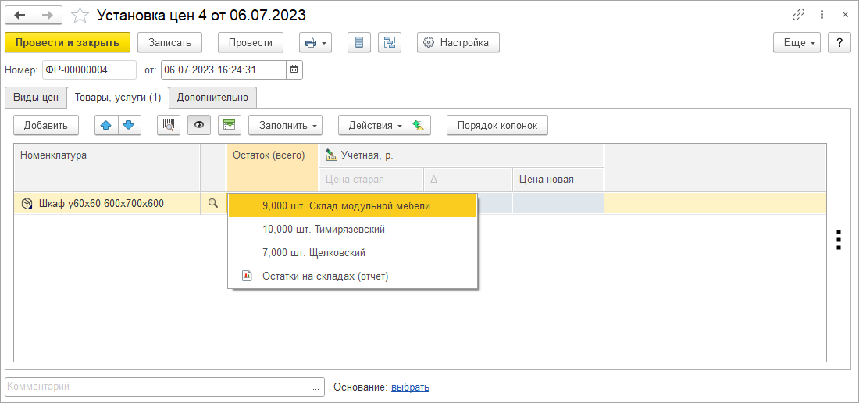The image size is (859, 403).
Task: Click the Провести button
Action: point(251,42)
